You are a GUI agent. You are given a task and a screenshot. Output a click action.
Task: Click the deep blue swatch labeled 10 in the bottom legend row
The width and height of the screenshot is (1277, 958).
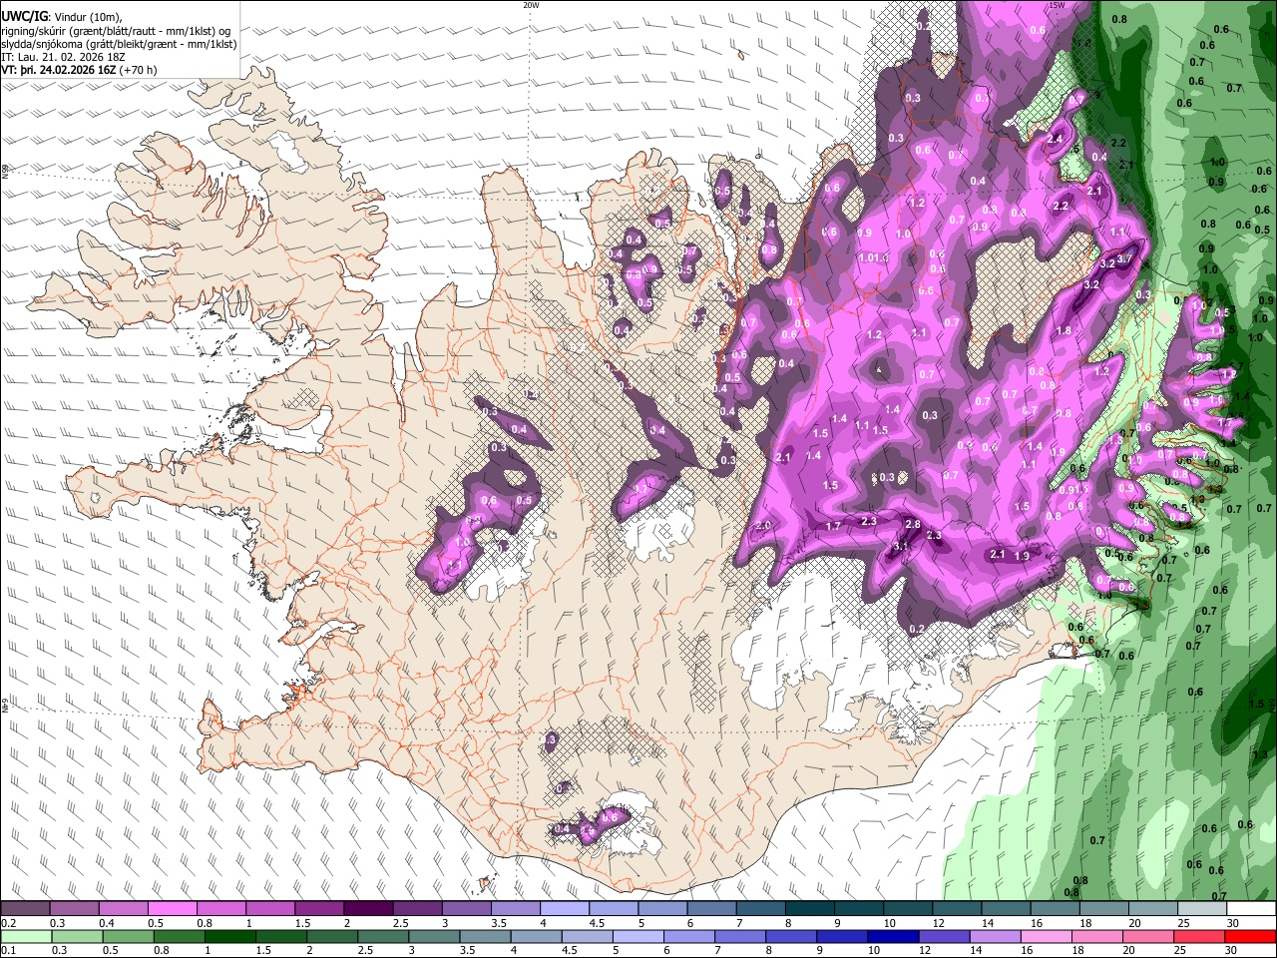coord(892,937)
